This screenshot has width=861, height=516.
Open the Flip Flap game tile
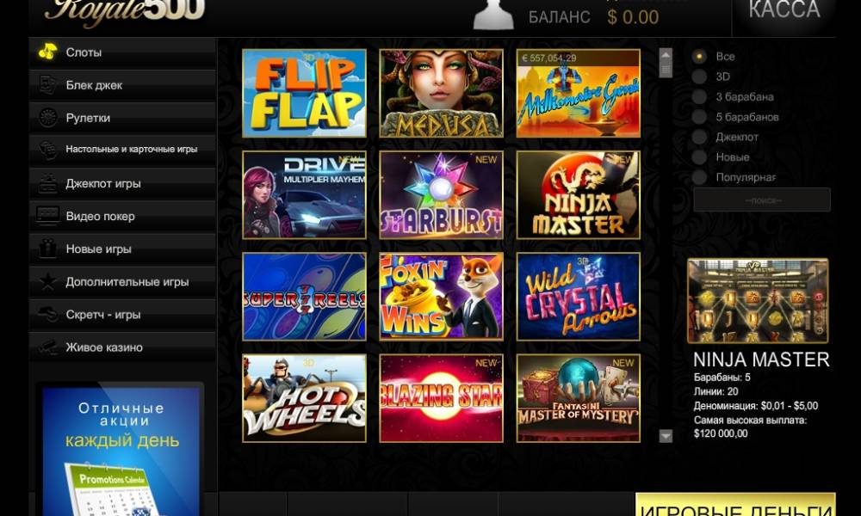coord(304,93)
